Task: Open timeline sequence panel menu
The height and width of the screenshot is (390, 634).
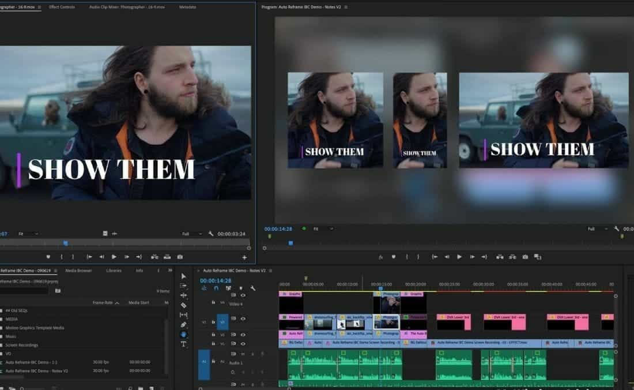Action: [270, 271]
